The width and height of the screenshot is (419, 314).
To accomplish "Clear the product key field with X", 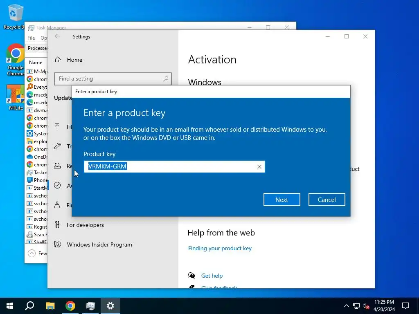I will 259,167.
